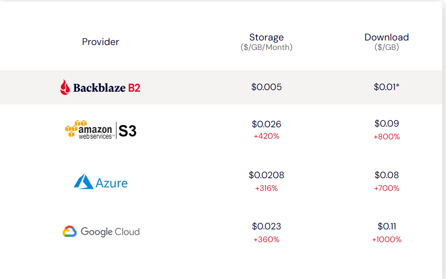Viewport: 446px width, 279px height.
Task: Click the Azure triangle logo icon
Action: 84,181
